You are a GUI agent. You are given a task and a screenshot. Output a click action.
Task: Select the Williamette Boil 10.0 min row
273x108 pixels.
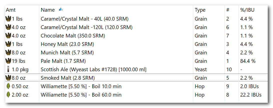pos(136,86)
